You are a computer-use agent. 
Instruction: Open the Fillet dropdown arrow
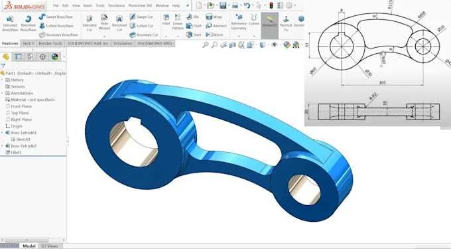point(166,37)
